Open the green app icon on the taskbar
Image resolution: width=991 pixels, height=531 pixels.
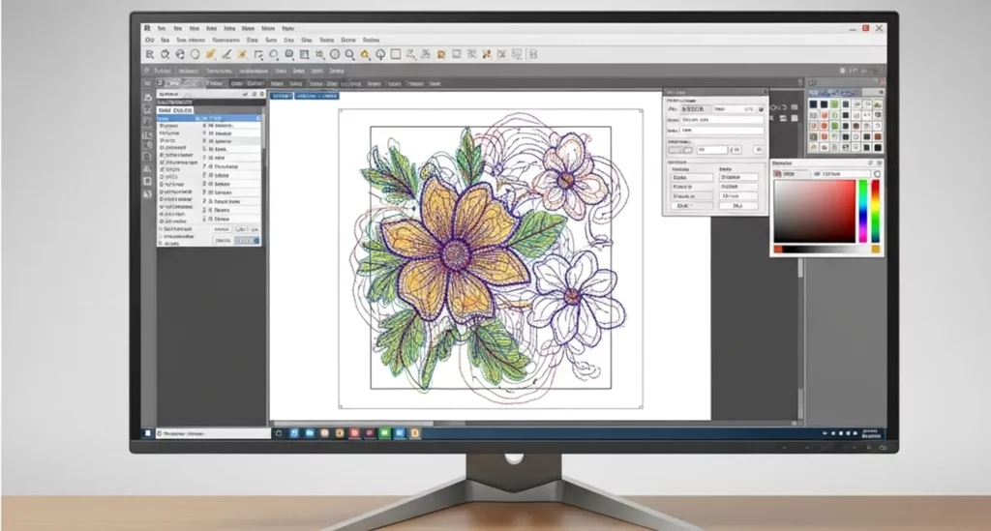[384, 433]
